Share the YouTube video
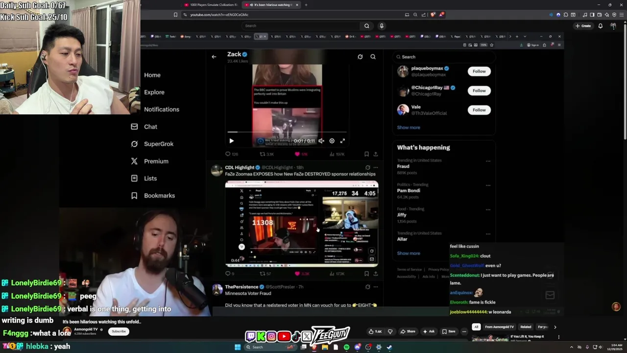 tap(408, 331)
